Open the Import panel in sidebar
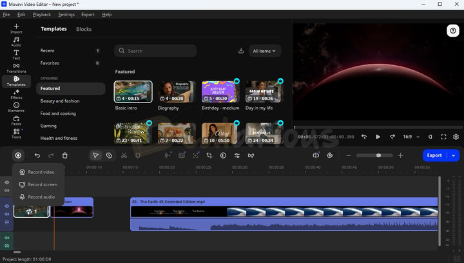The height and width of the screenshot is (263, 464). coord(16,28)
